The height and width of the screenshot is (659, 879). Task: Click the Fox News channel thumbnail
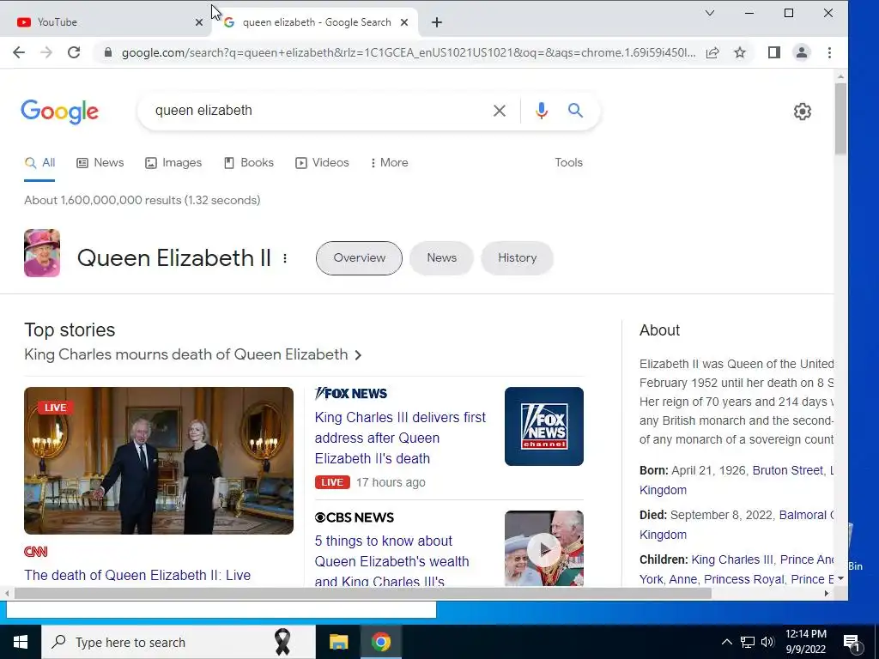(x=543, y=426)
